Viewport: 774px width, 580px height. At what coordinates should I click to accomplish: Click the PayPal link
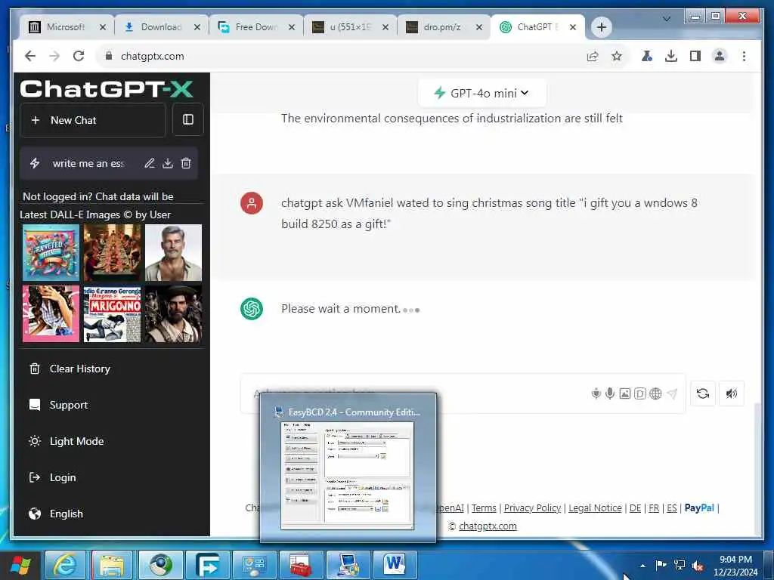click(x=699, y=508)
